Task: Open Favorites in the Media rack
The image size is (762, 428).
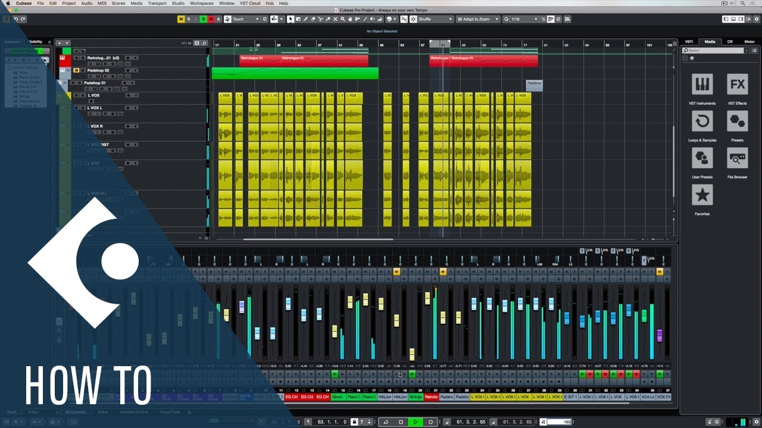Action: point(702,195)
